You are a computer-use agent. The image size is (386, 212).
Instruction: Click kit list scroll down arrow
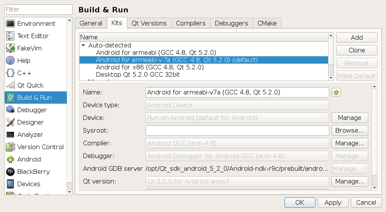pyautogui.click(x=331, y=78)
